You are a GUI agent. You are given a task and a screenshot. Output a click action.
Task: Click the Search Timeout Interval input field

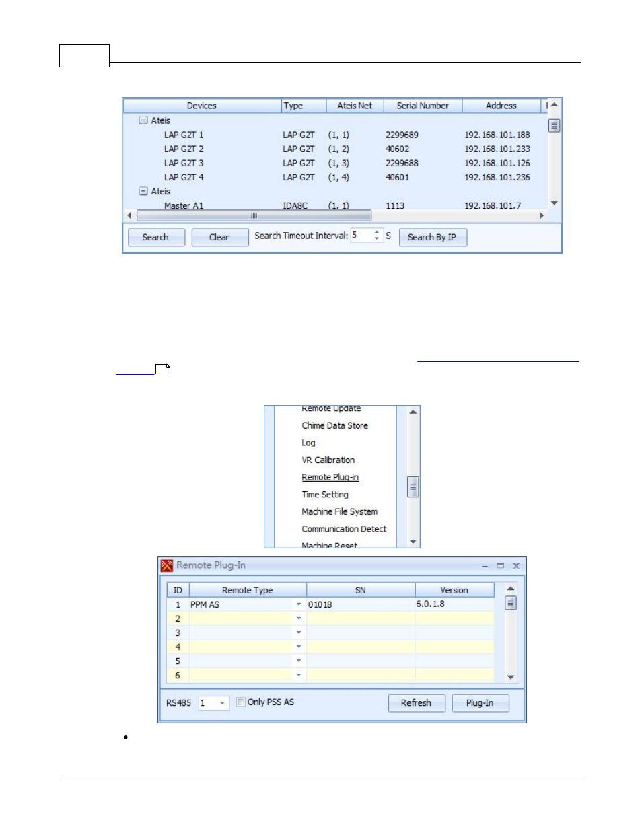coord(360,236)
